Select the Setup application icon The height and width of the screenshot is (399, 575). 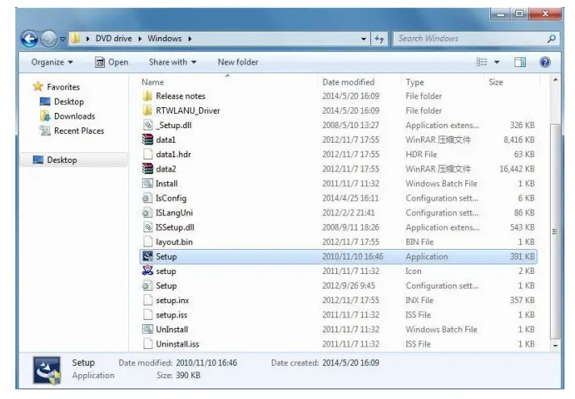[148, 256]
